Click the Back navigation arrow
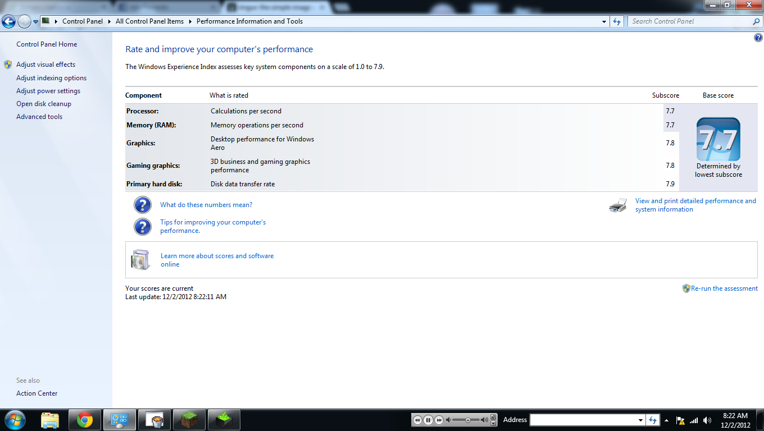 (8, 21)
